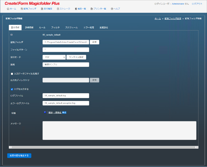Viewport: 207px width, 167px height.
Task: Click the 実行履歴 document icon
Action: 42,9
